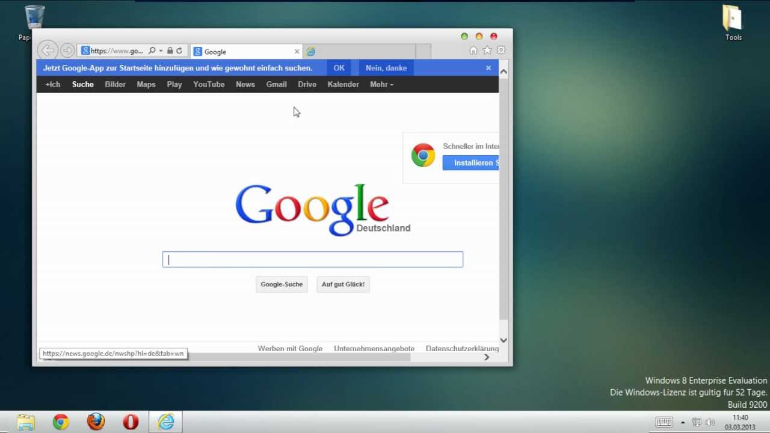The image size is (770, 433).
Task: Click the blue Installieren button
Action: pos(470,163)
